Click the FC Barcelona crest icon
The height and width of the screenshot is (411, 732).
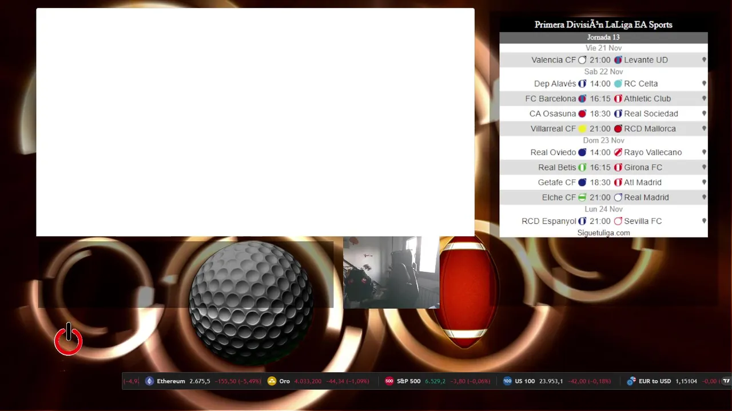pos(582,99)
